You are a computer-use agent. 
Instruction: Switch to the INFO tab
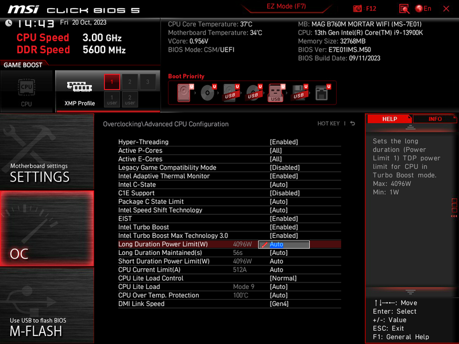click(435, 119)
